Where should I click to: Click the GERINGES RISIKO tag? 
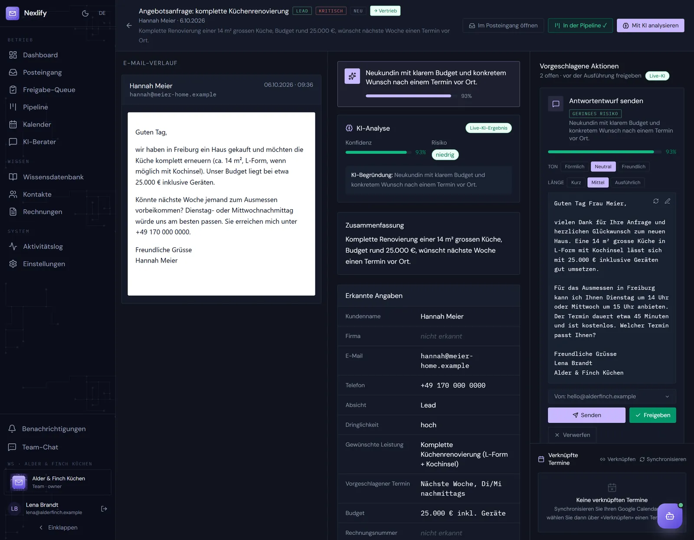[x=595, y=114]
